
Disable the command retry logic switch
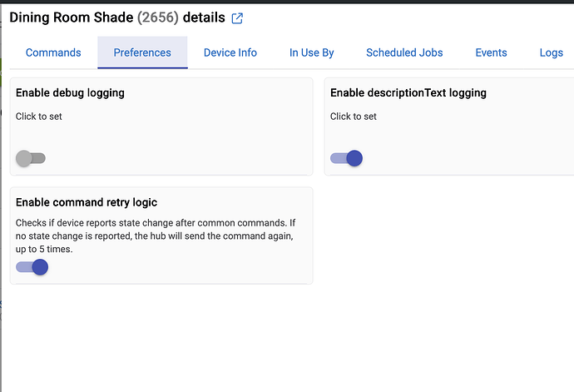pyautogui.click(x=32, y=267)
